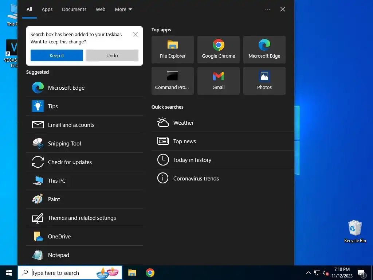373x280 pixels.
Task: Expand the More filter dropdown
Action: pos(123,9)
